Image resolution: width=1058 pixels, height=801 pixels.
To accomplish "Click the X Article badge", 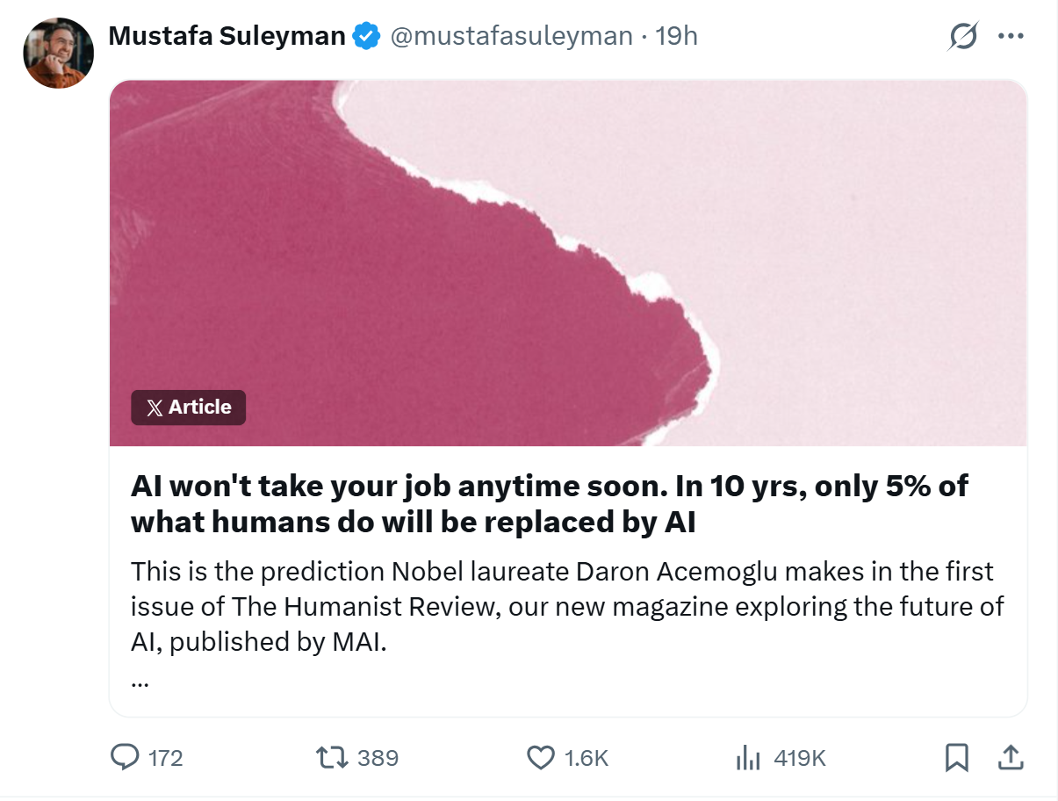I will pyautogui.click(x=188, y=408).
